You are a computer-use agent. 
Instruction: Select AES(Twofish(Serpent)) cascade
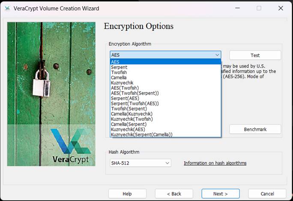(165, 93)
